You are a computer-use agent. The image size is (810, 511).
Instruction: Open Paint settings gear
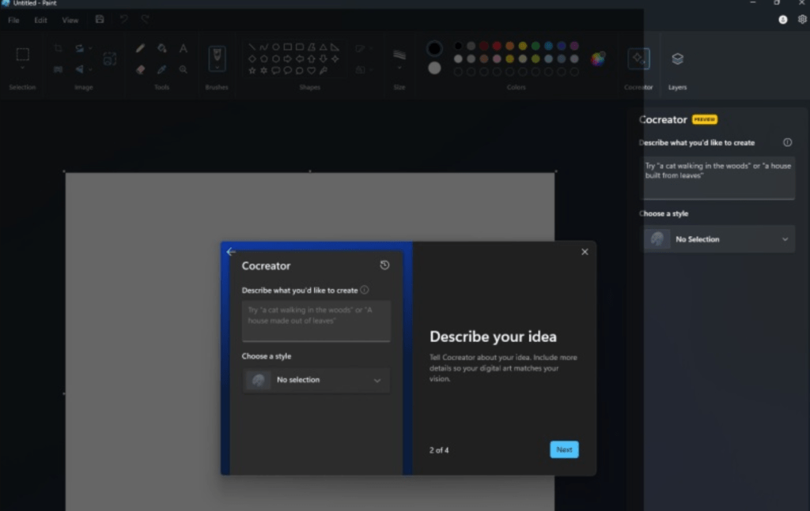[802, 20]
